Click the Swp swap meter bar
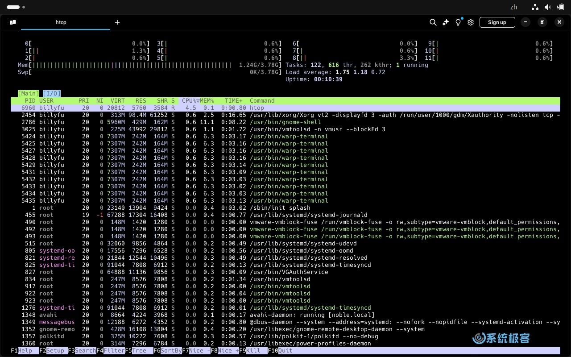This screenshot has height=357, width=571. [150, 72]
